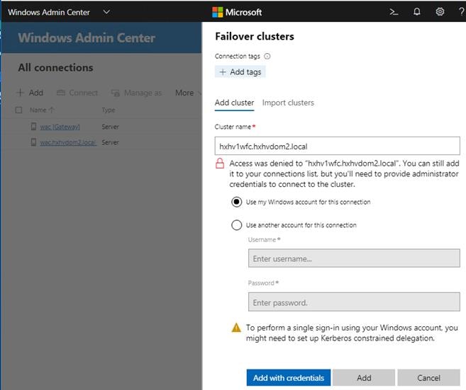
Task: Tick the select-all connections checkbox
Action: click(x=18, y=110)
